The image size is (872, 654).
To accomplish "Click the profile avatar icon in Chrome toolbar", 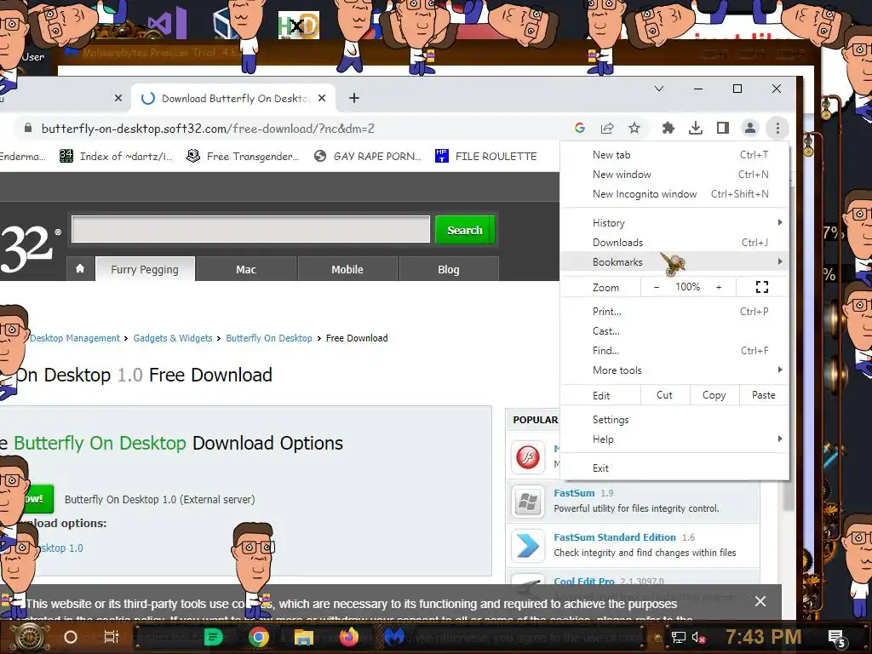I will 749,129.
